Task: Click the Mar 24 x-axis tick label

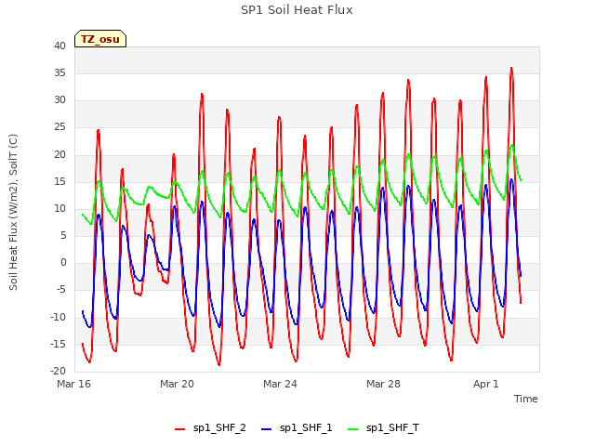Action: point(280,384)
